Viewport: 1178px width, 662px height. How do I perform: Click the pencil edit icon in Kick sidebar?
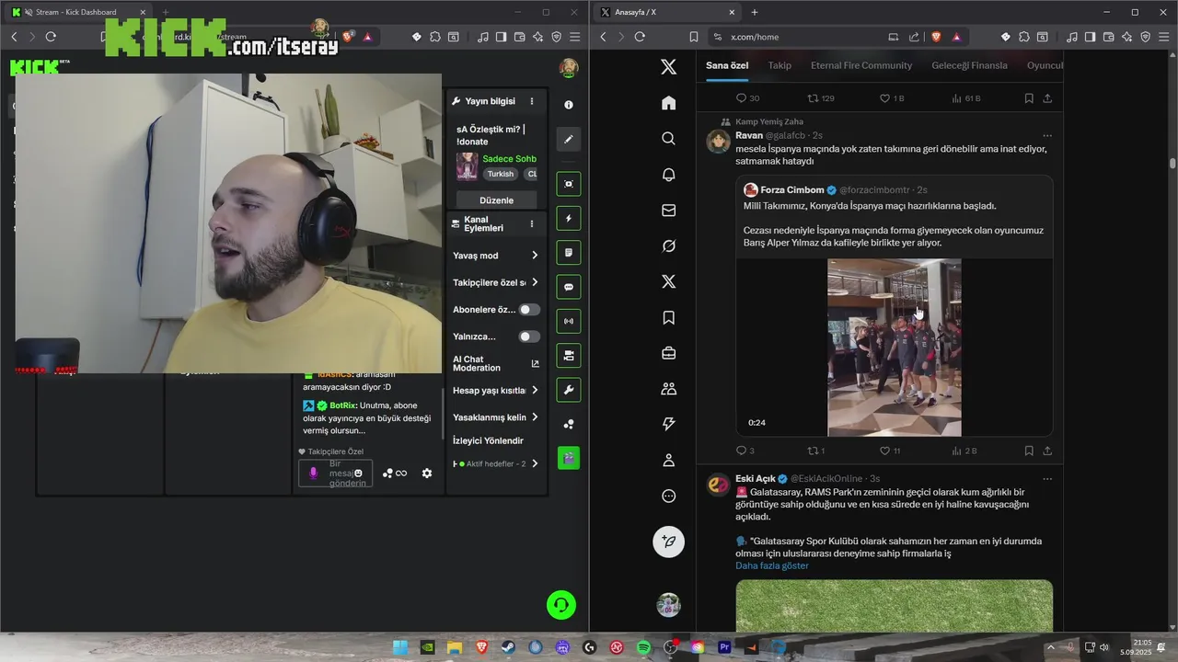(569, 140)
